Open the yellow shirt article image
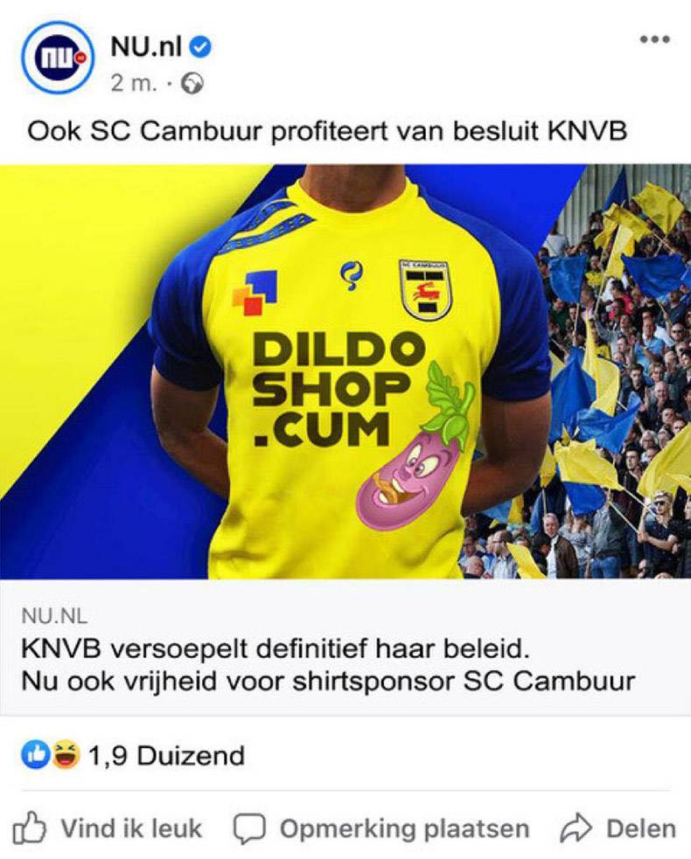Screen dimensions: 691x859 click(x=345, y=371)
